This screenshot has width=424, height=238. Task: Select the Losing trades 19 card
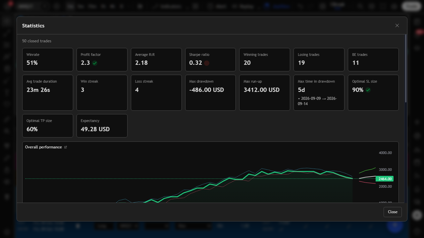[319, 59]
